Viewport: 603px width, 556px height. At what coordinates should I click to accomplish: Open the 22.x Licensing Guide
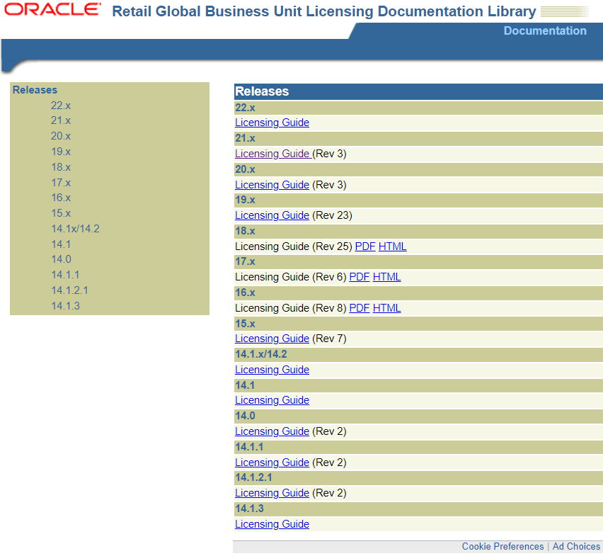pyautogui.click(x=272, y=123)
